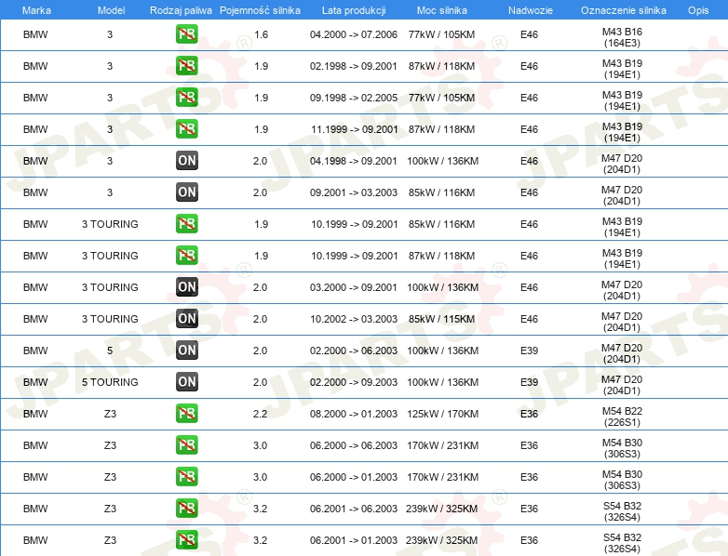Click date range 10.2002 -> 03.2003

pos(354,319)
